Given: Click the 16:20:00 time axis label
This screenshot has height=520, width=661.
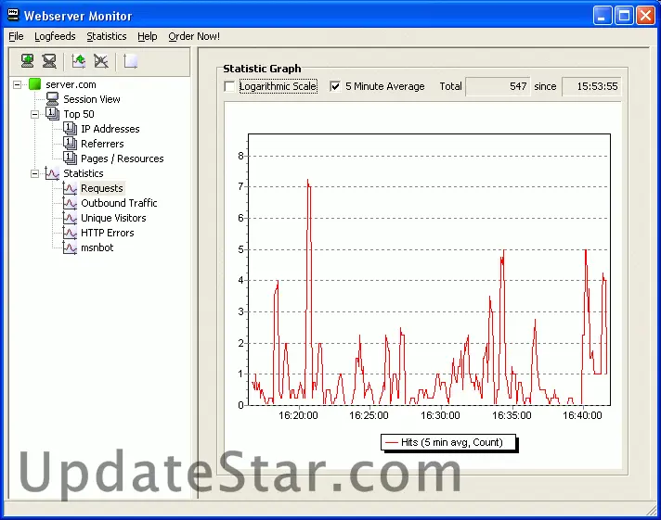Looking at the screenshot, I should pos(298,415).
